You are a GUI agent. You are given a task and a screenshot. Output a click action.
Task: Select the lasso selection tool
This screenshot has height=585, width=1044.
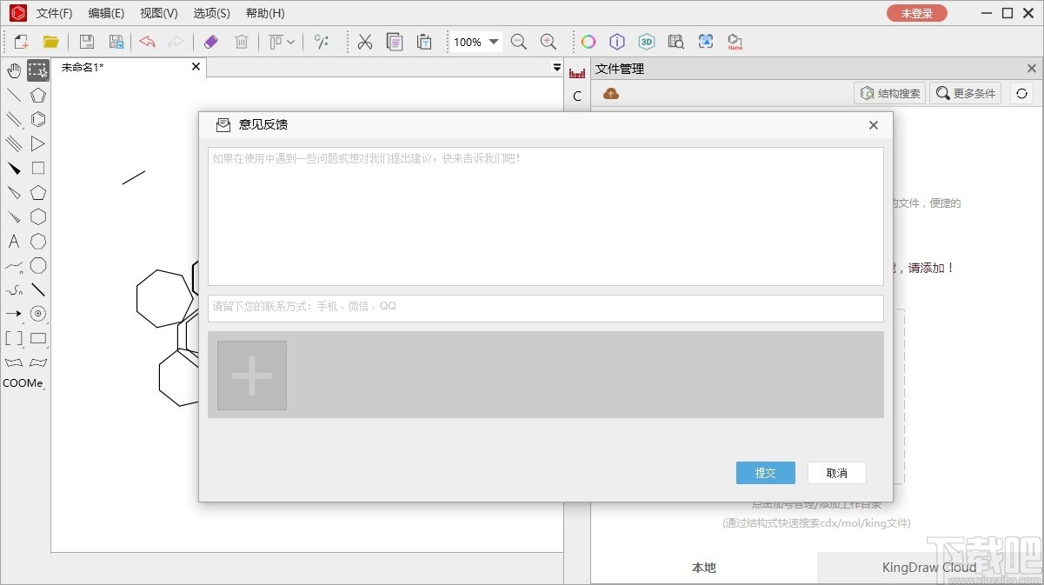coord(37,70)
